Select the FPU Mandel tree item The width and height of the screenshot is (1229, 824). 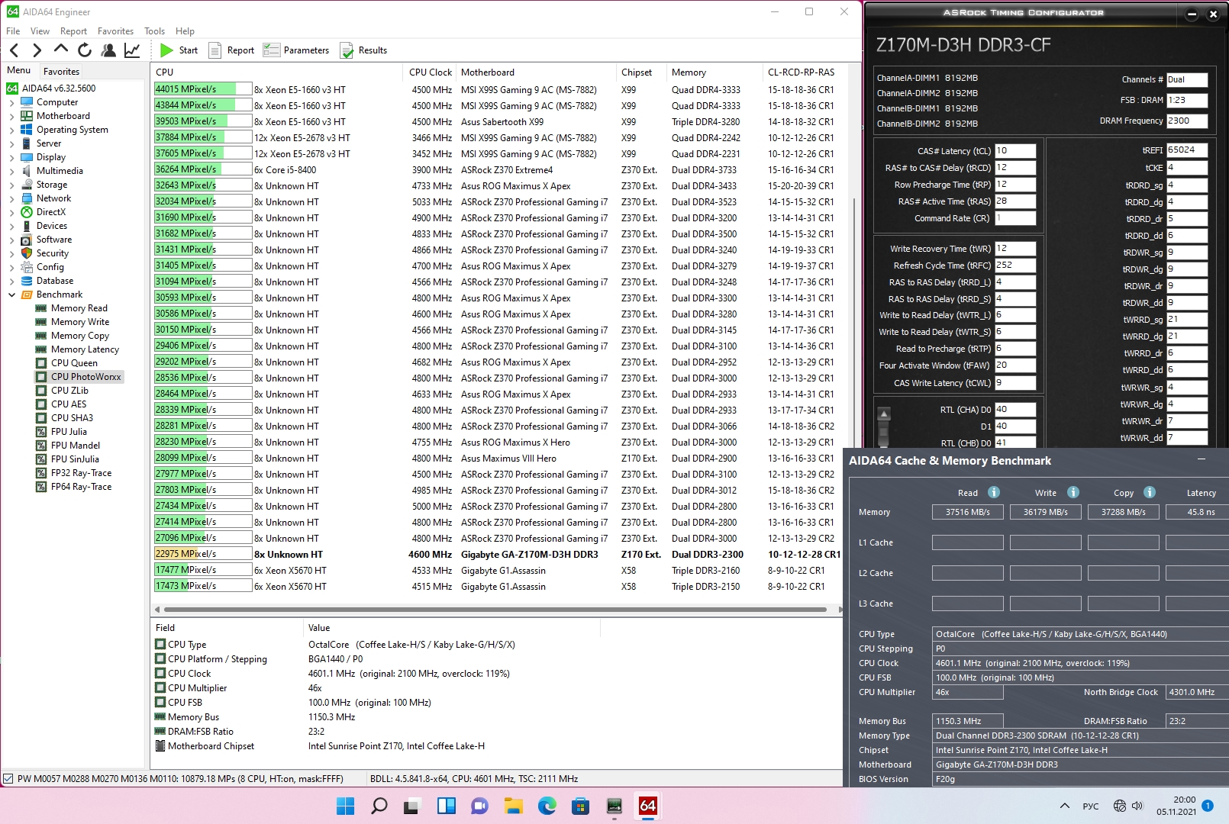pyautogui.click(x=75, y=446)
